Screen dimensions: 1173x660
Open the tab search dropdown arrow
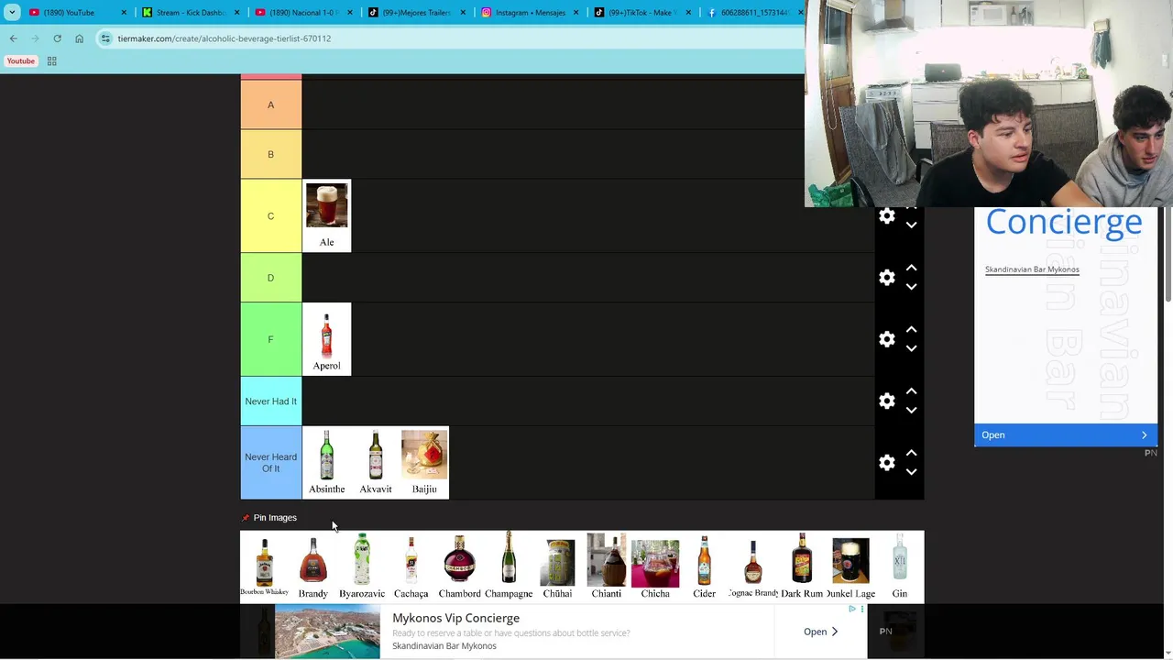pyautogui.click(x=11, y=13)
